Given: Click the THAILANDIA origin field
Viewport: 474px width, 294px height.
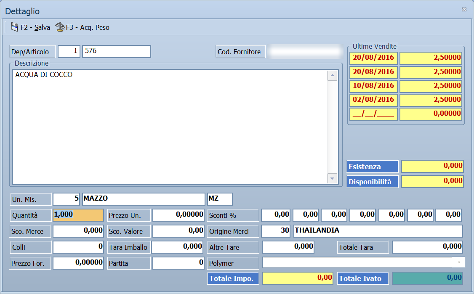Looking at the screenshot, I should click(378, 231).
